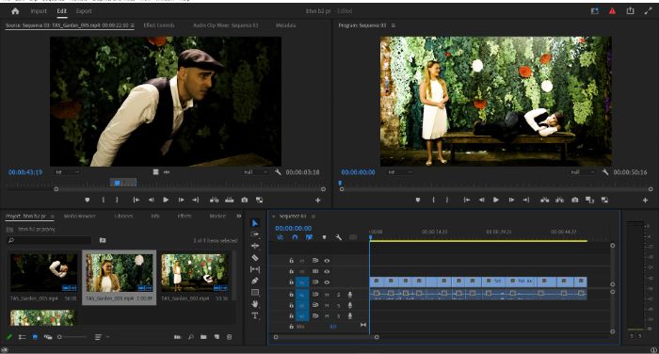Viewport: 659px width, 354px height.
Task: Switch Project panel to List view
Action: point(23,337)
